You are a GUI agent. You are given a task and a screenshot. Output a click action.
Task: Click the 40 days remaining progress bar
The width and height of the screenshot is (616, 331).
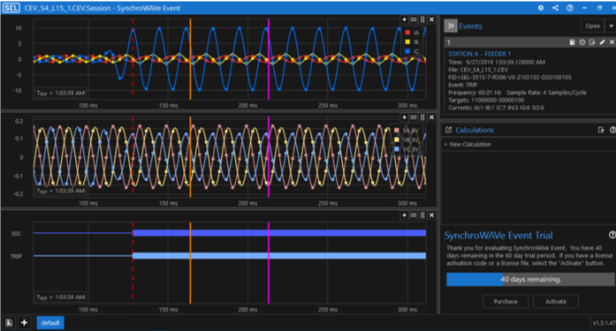[530, 279]
